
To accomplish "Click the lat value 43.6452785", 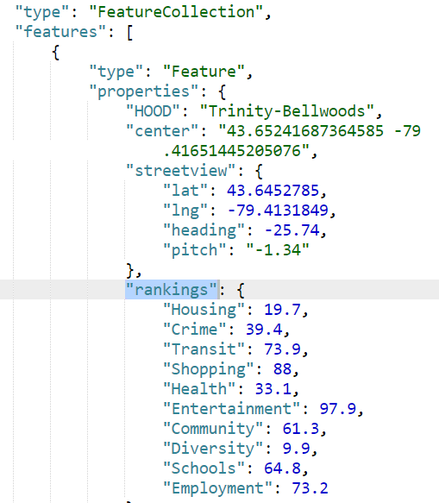I will (x=273, y=190).
